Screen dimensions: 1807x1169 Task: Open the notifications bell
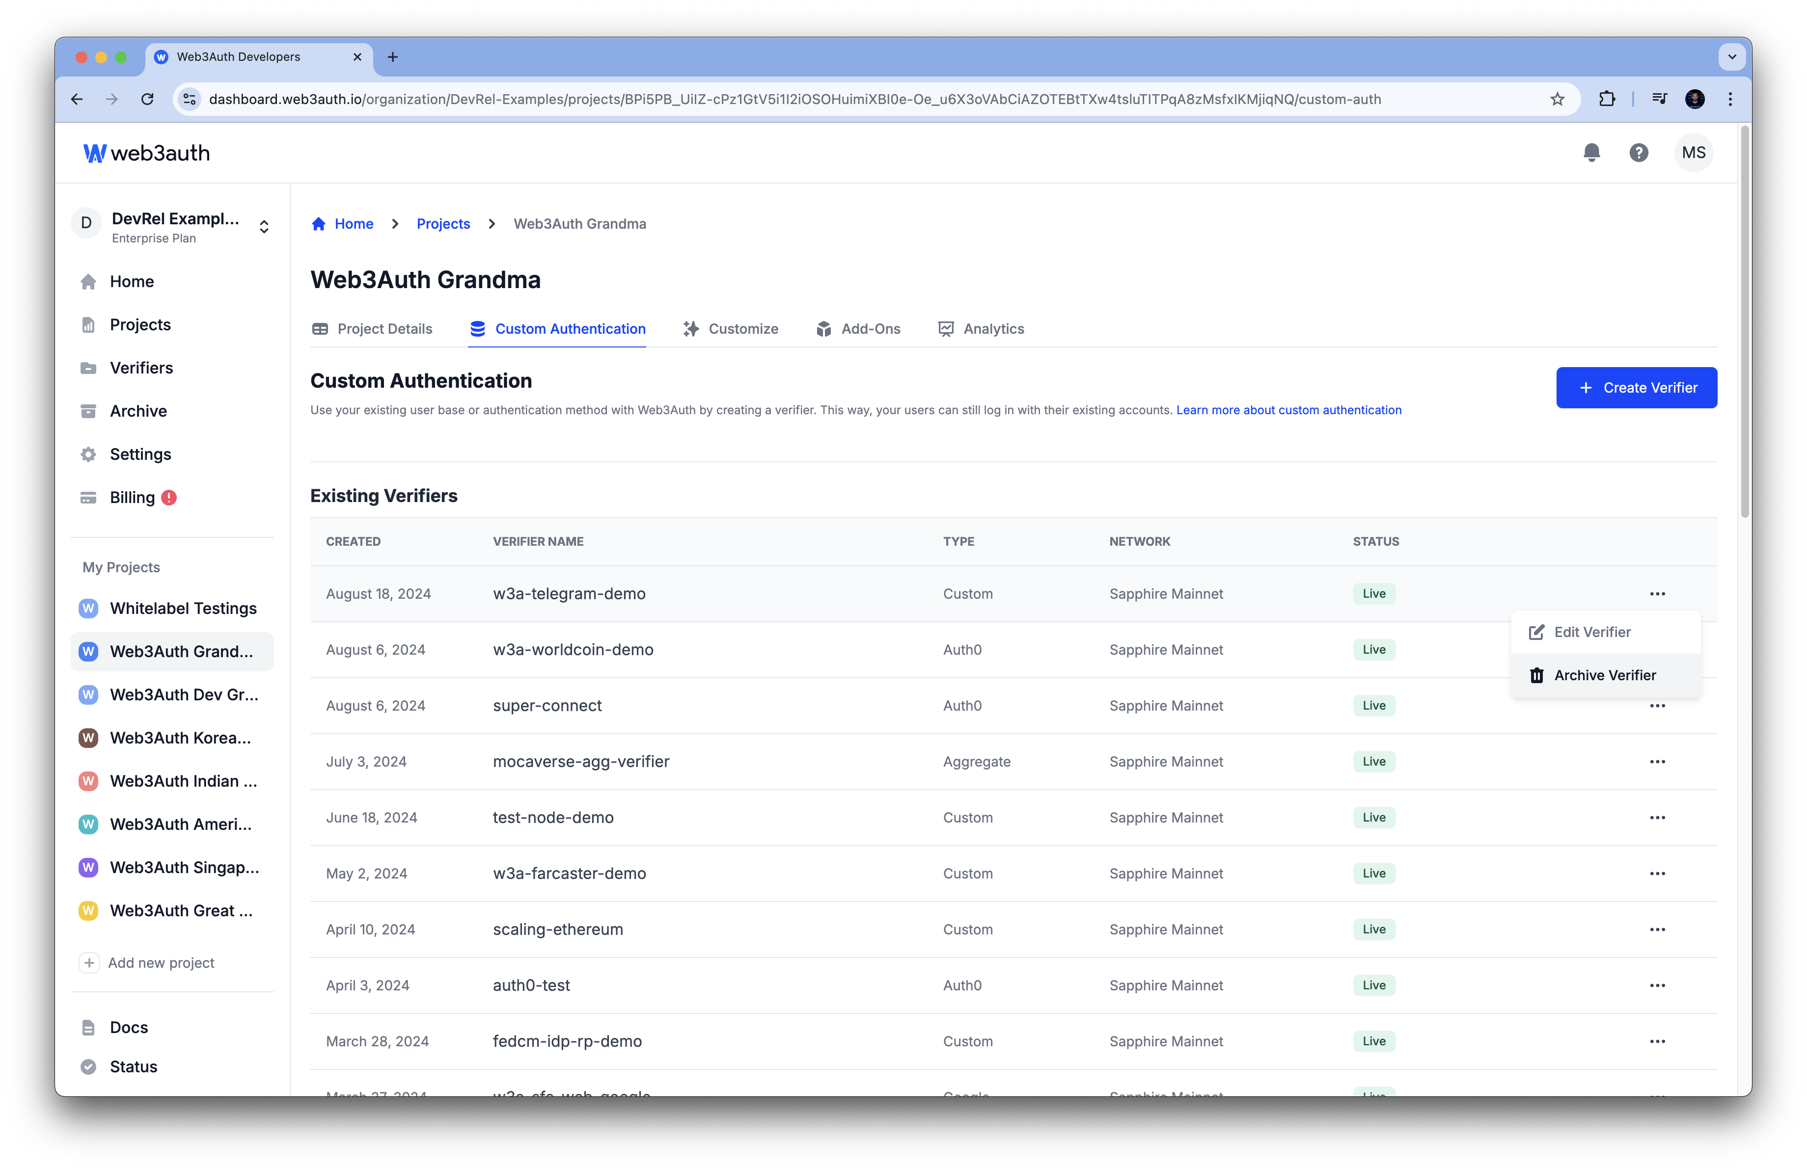(1591, 153)
